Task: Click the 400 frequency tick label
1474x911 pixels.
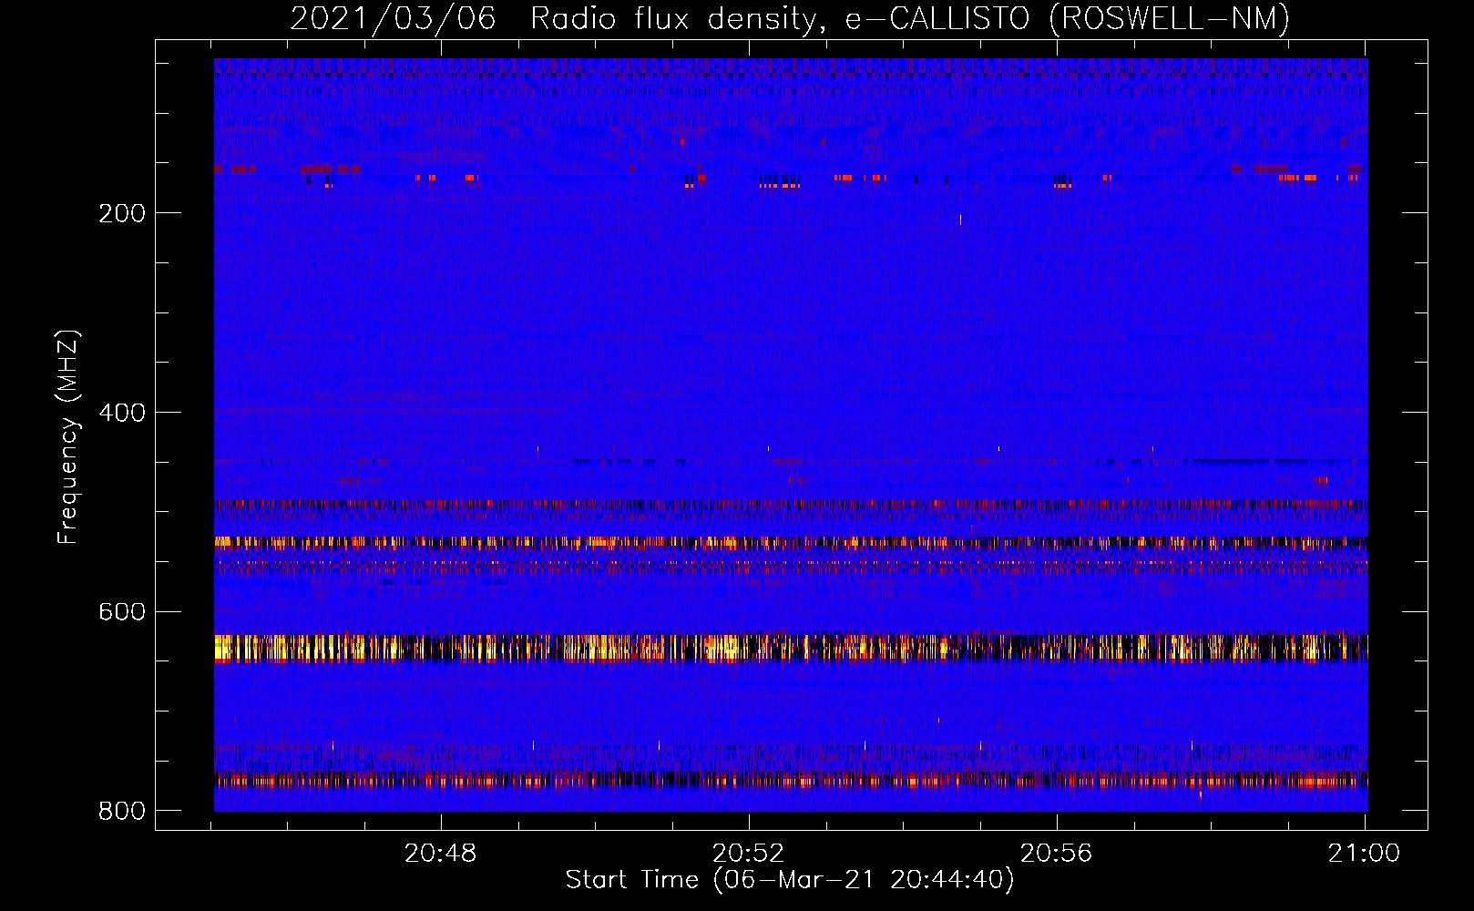Action: (122, 413)
